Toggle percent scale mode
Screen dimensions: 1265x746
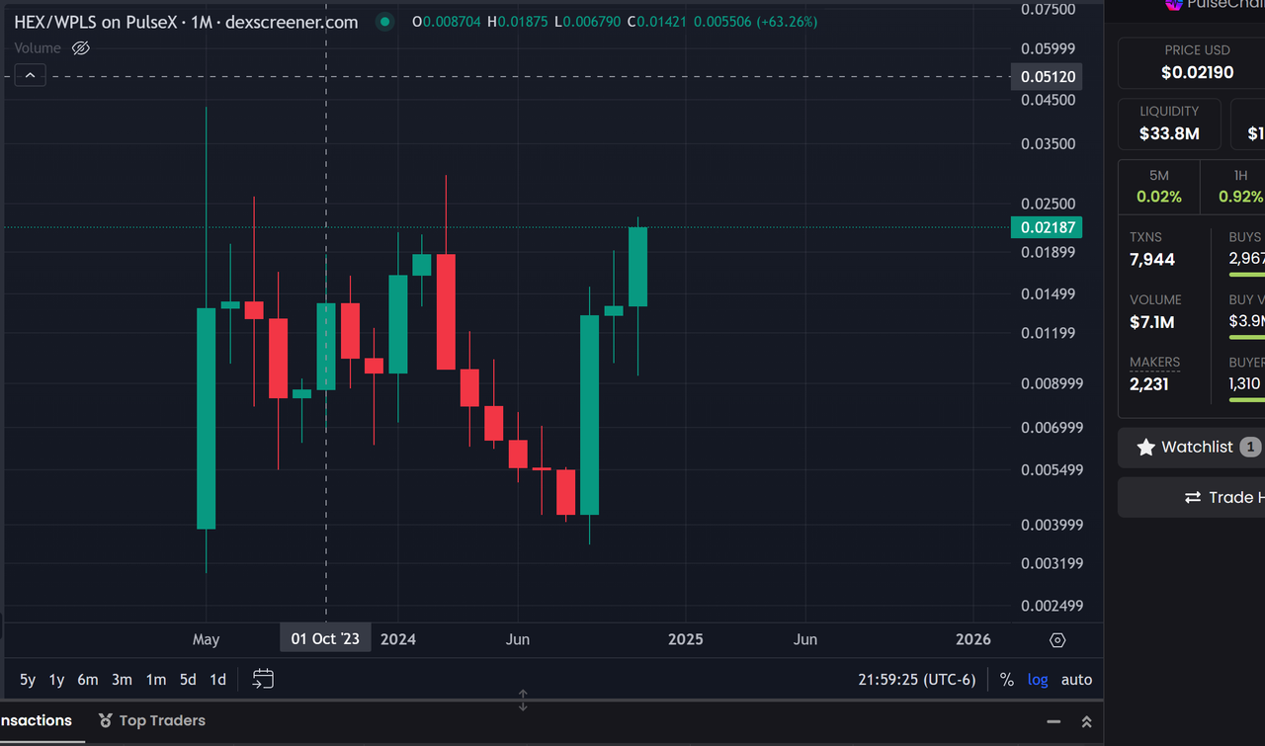click(x=1007, y=680)
